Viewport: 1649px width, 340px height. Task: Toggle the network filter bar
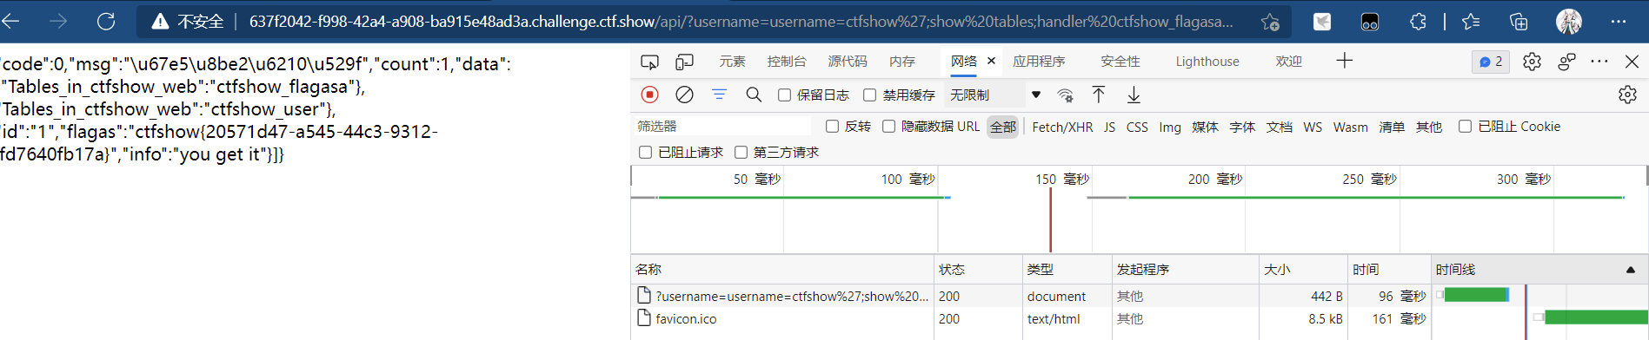[x=719, y=95]
